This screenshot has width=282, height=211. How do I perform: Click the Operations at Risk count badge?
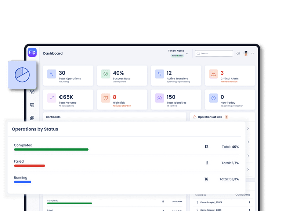pyautogui.click(x=227, y=117)
